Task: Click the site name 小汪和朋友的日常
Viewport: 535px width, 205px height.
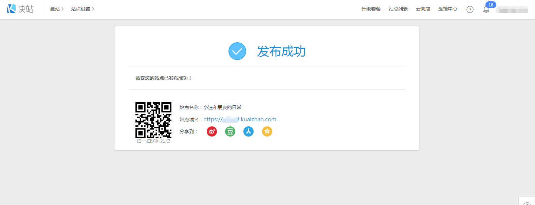Action: [x=222, y=107]
